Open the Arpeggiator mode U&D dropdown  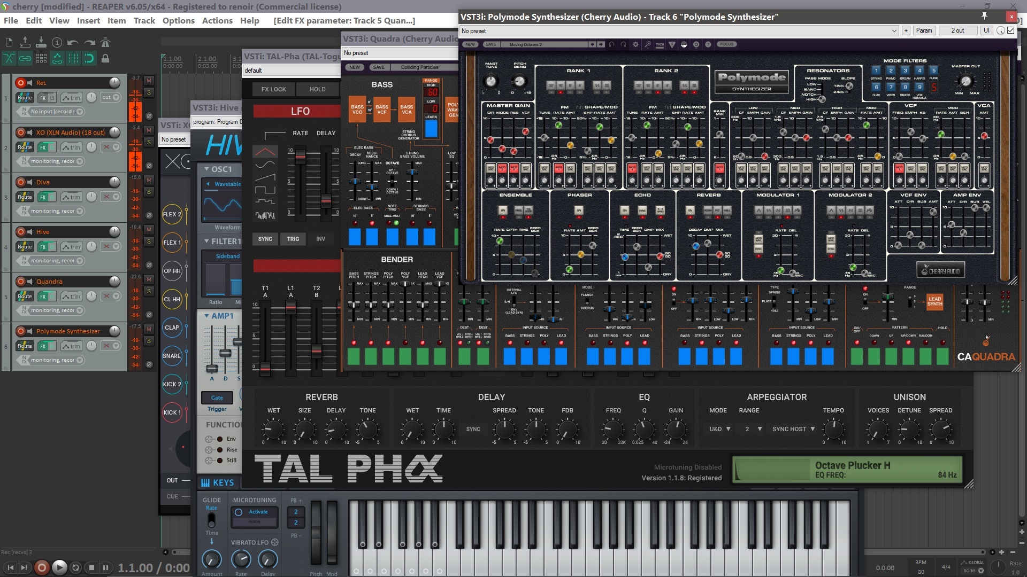720,429
